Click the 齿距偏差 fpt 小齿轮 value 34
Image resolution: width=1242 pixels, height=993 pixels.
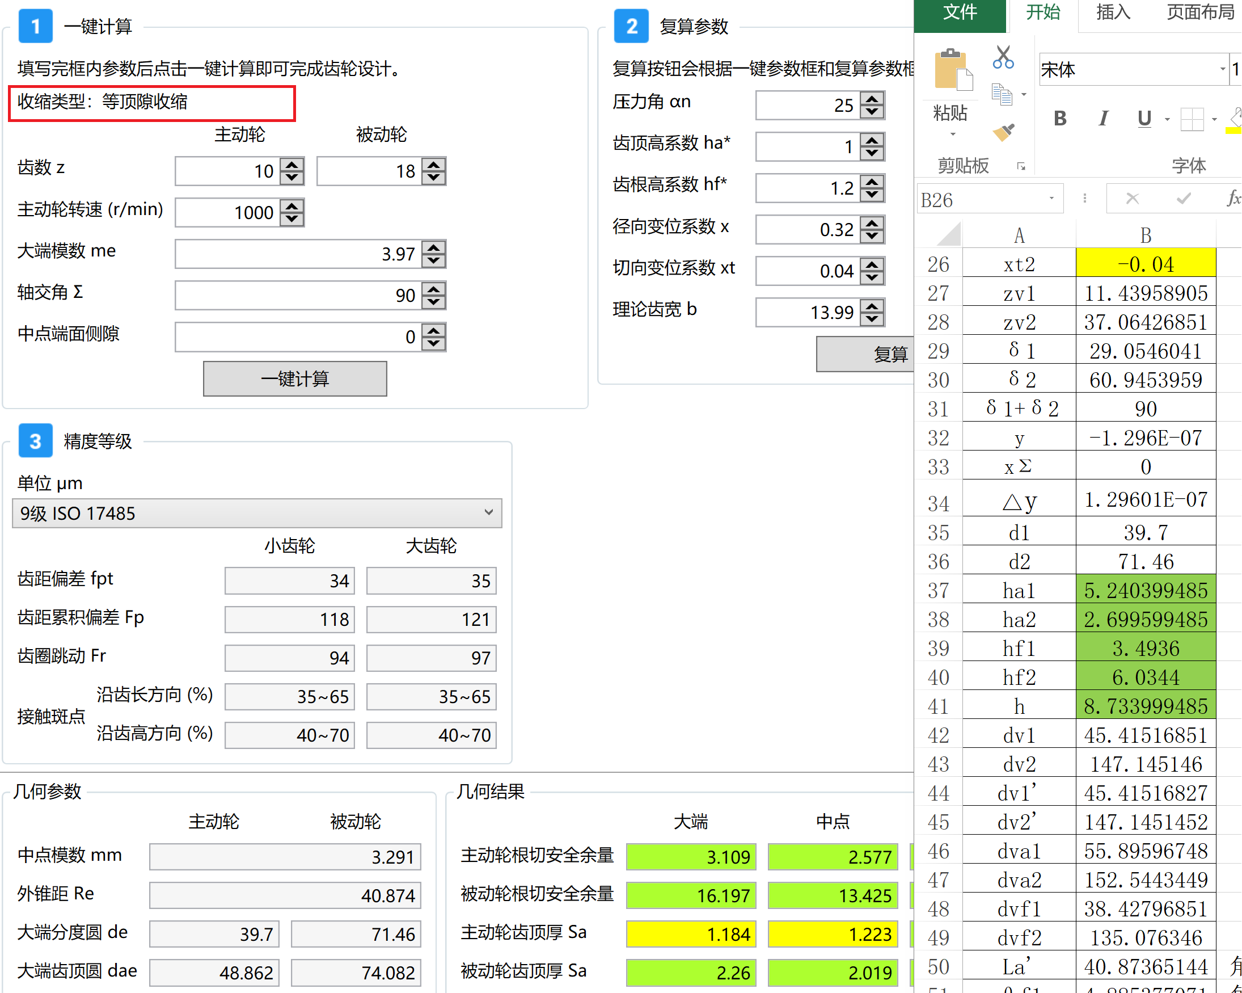(x=290, y=580)
